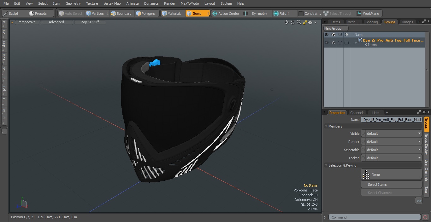Click the viewport zoom magnifier icon
431x222 pixels.
click(298, 22)
